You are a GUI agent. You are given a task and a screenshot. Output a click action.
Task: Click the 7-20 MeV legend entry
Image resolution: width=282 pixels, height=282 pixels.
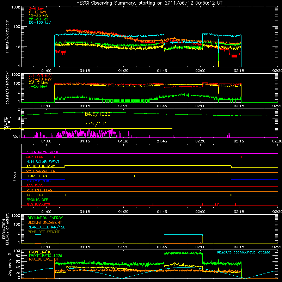point(38,86)
